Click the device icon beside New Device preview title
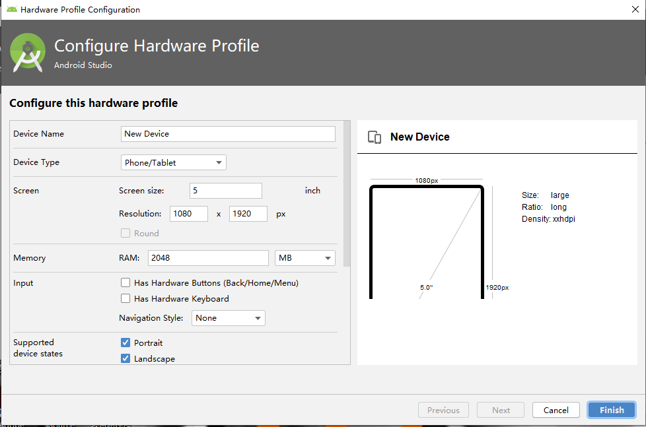The width and height of the screenshot is (646, 427). (374, 137)
